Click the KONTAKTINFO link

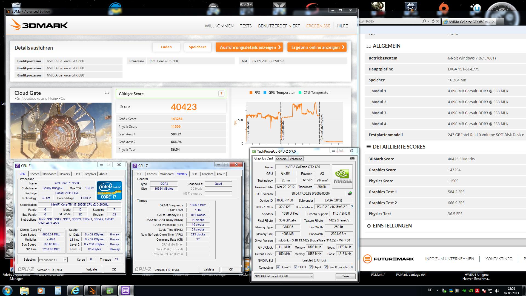click(x=499, y=259)
